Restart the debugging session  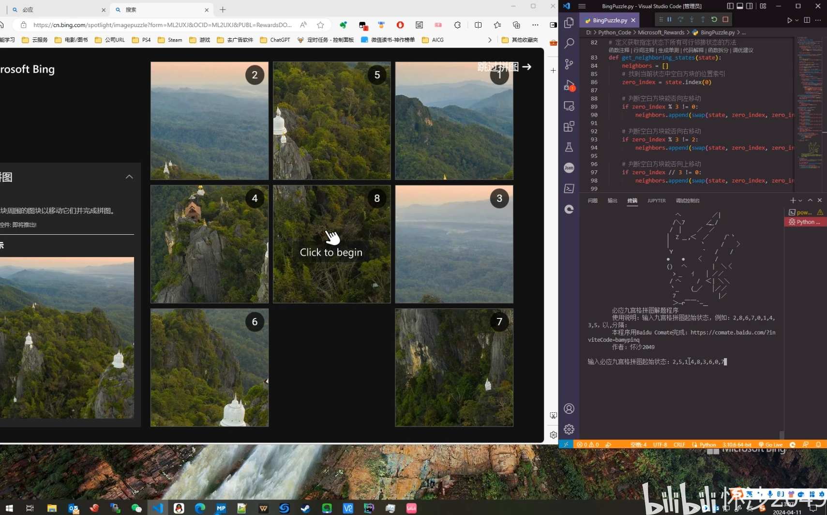pyautogui.click(x=714, y=19)
